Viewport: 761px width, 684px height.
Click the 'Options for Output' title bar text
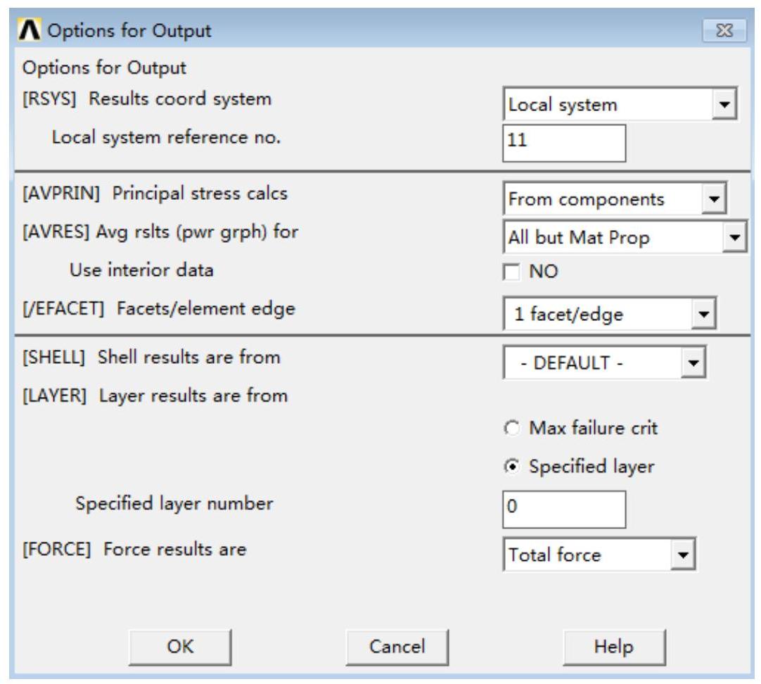coord(129,32)
